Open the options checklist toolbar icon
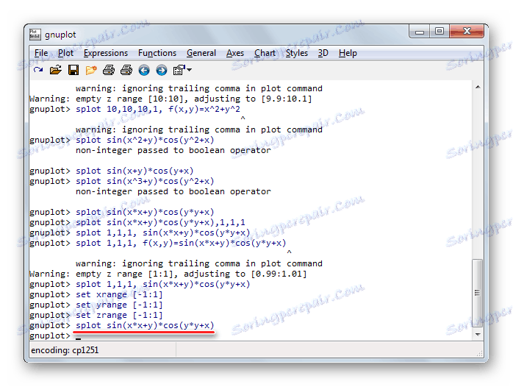The width and height of the screenshot is (513, 387). pos(179,70)
